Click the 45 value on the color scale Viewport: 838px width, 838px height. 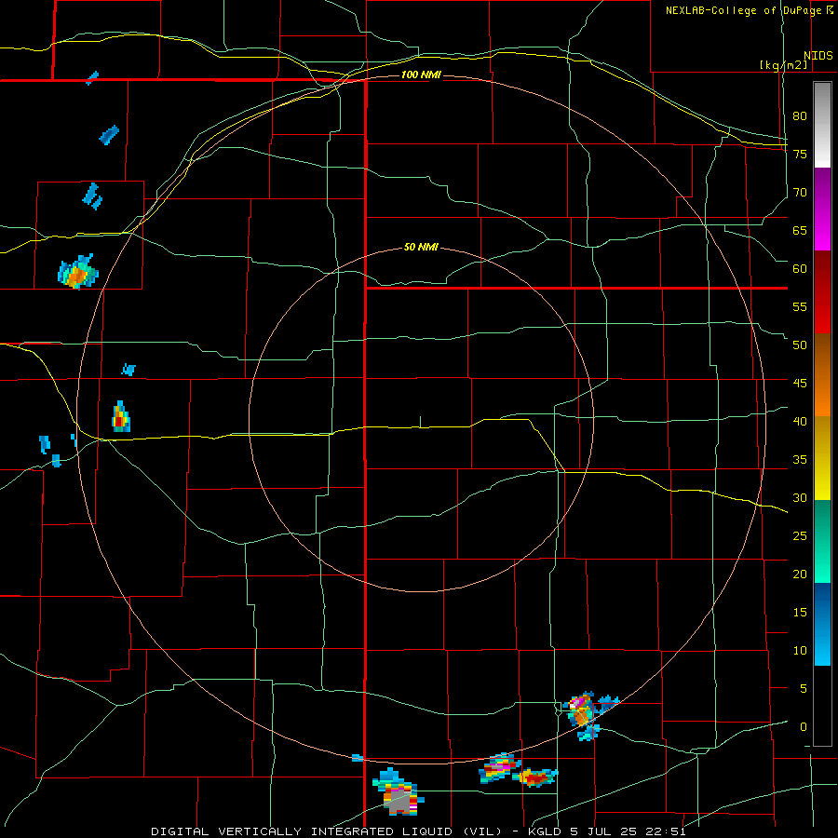pos(800,384)
